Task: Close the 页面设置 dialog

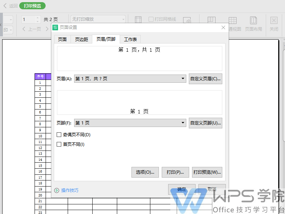Action: pyautogui.click(x=223, y=27)
